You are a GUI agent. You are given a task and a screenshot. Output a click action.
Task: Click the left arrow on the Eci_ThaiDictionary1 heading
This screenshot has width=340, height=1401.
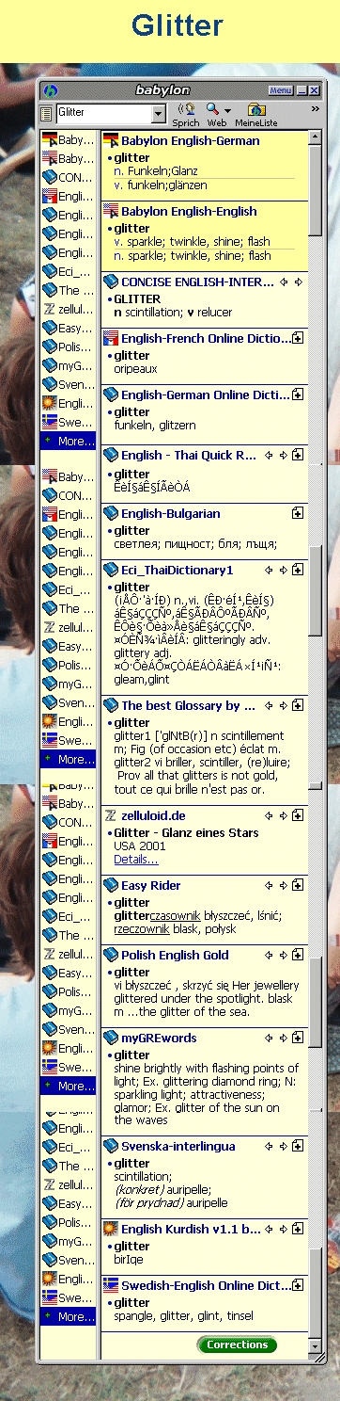(x=270, y=571)
